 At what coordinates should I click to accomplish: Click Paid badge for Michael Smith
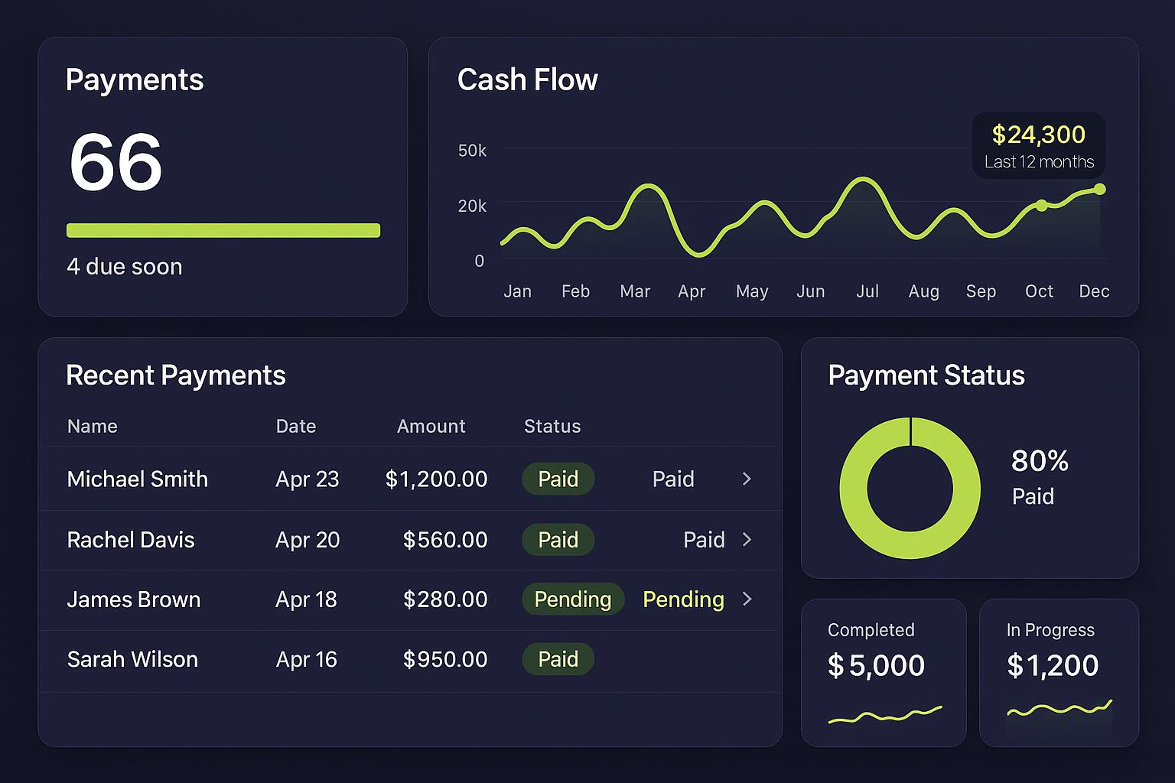pyautogui.click(x=558, y=479)
